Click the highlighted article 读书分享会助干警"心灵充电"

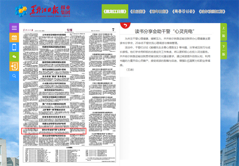[x=53, y=130]
